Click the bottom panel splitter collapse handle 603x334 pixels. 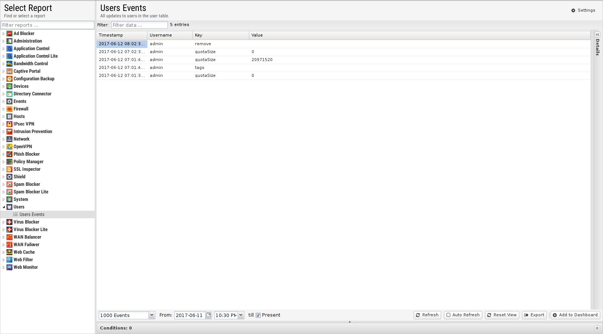pos(350,322)
